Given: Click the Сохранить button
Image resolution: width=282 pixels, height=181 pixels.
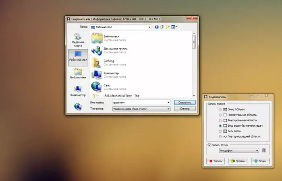Looking at the screenshot, I should coord(185,103).
